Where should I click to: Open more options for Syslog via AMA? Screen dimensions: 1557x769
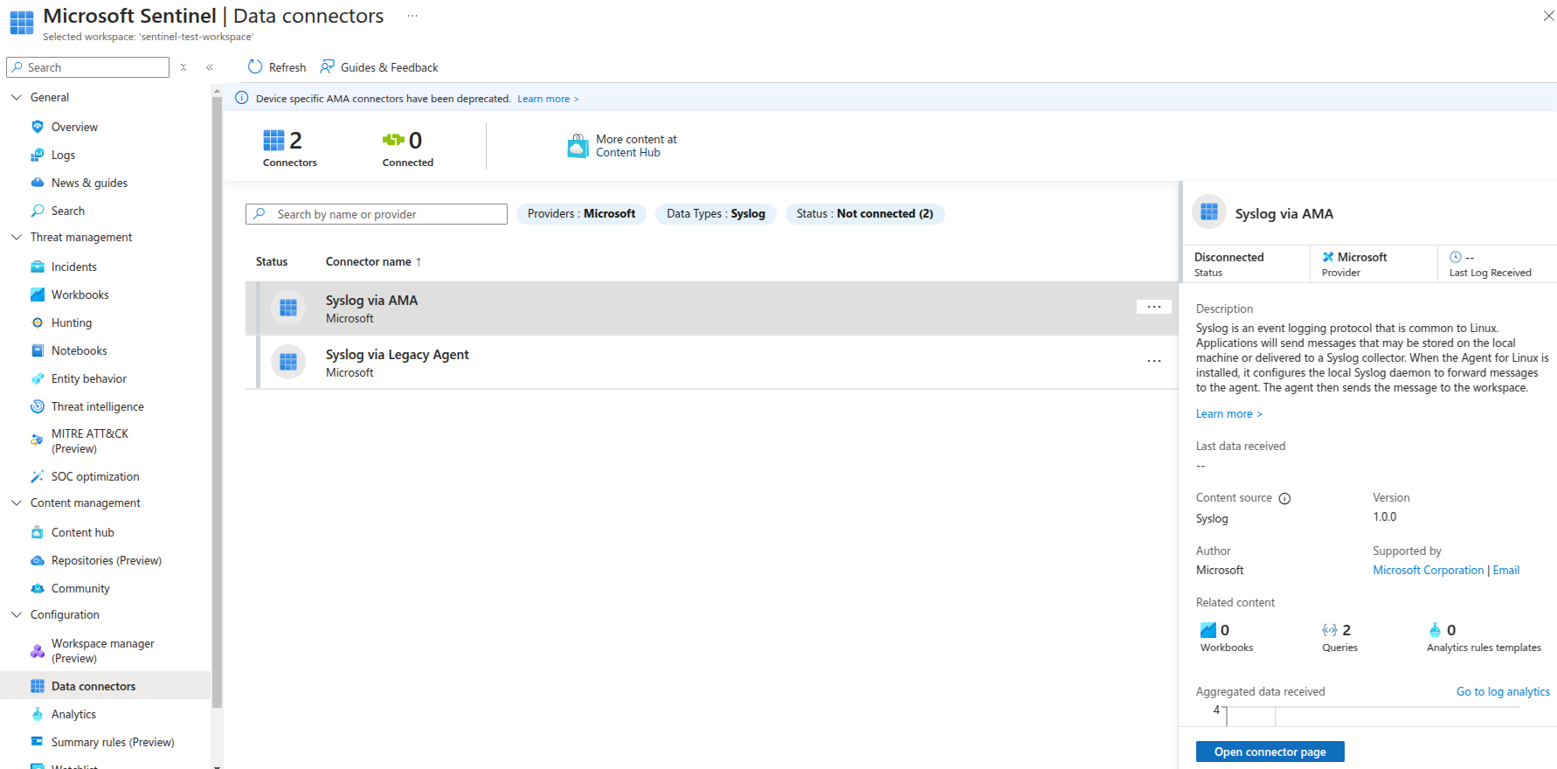click(1154, 307)
